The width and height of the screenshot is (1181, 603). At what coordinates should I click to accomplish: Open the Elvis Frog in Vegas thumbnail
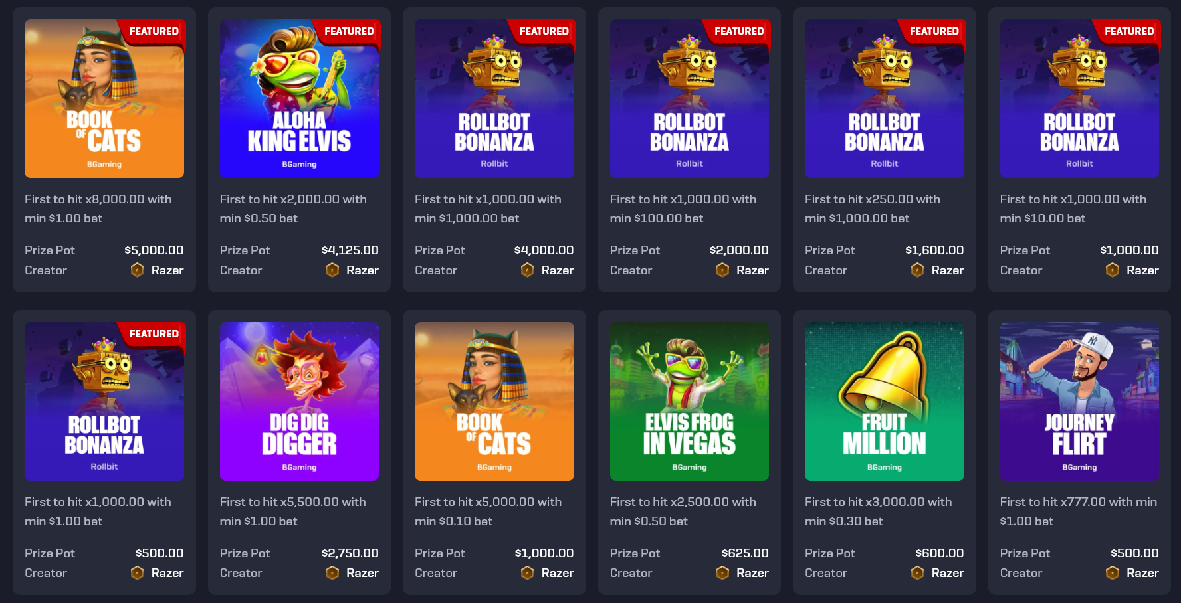[689, 401]
